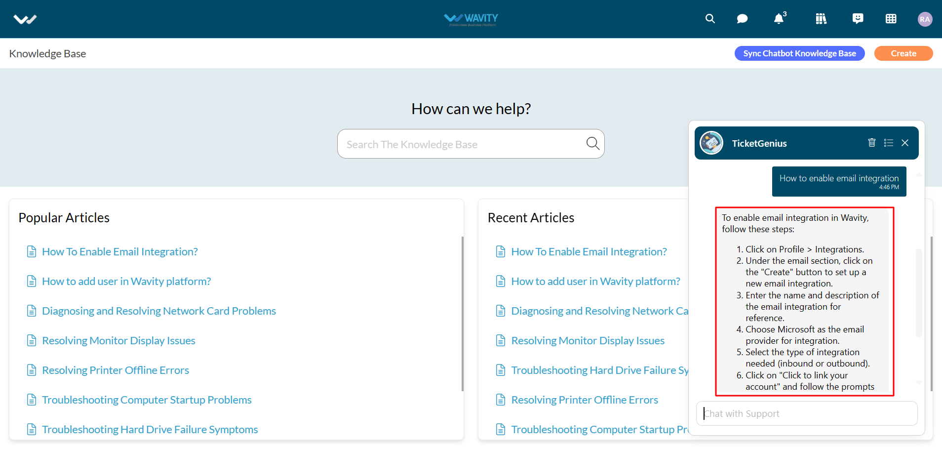This screenshot has width=942, height=449.
Task: Open recent Troubleshooting Hard Drive Failure article
Action: pos(600,370)
